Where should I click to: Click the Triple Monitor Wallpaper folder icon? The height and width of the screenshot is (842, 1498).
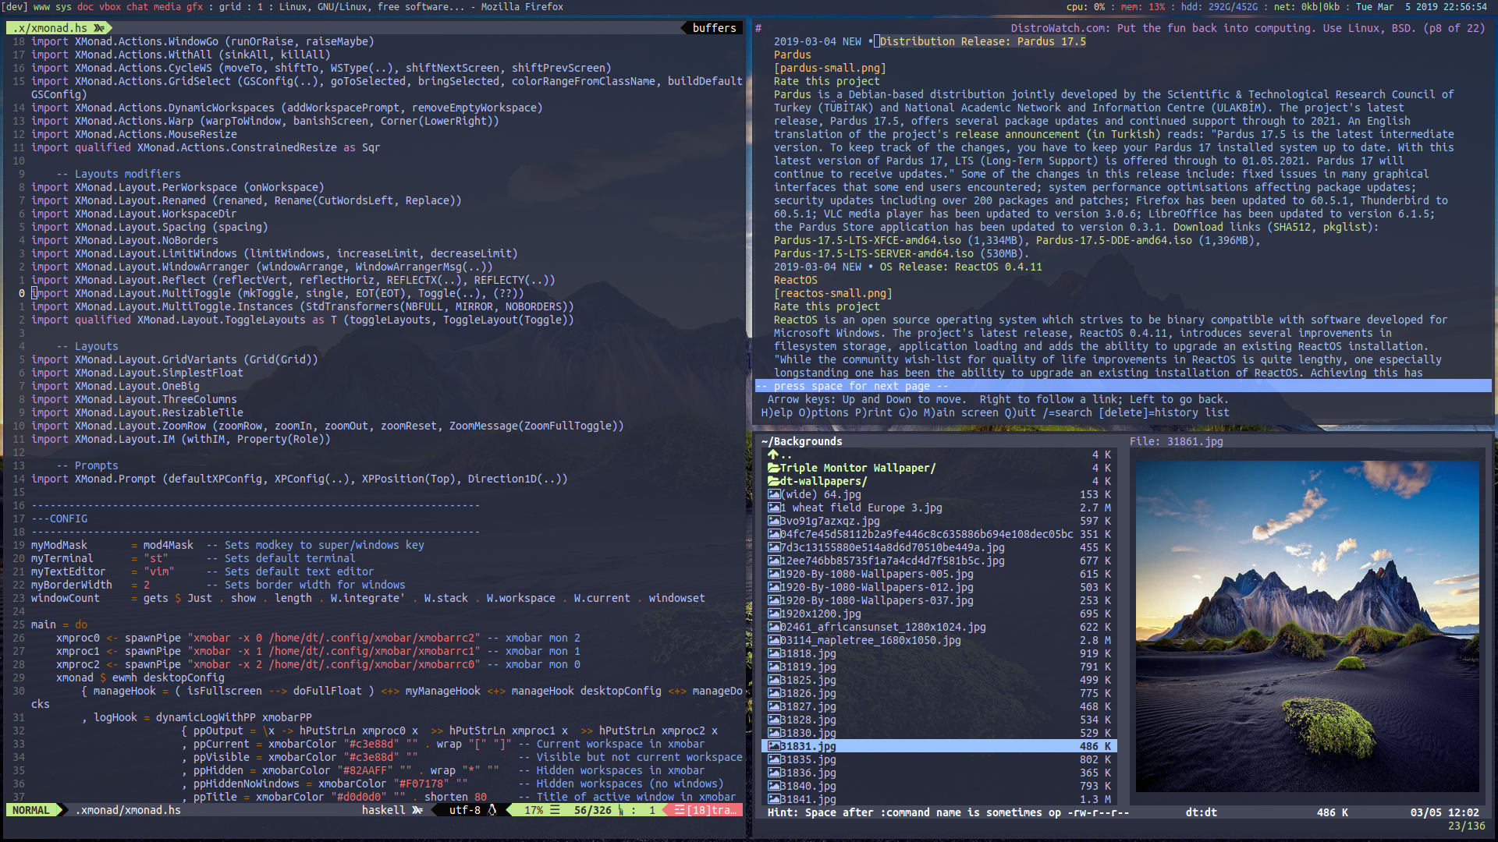click(773, 468)
